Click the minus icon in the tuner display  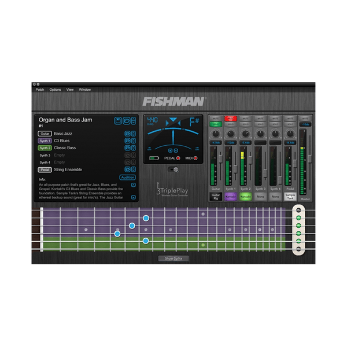(176, 150)
